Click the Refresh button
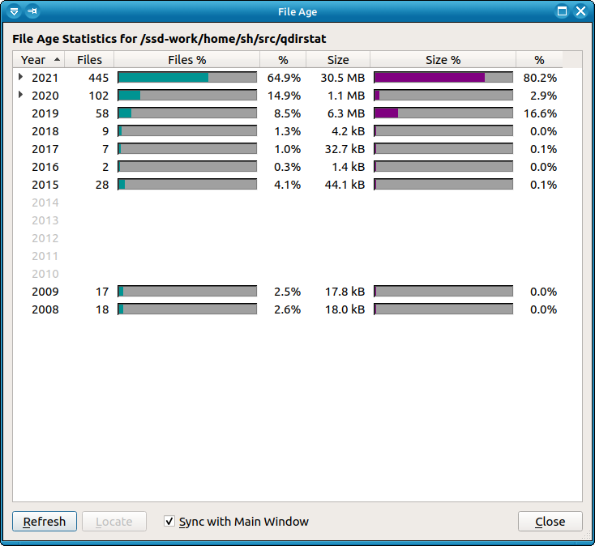The image size is (595, 546). click(45, 522)
